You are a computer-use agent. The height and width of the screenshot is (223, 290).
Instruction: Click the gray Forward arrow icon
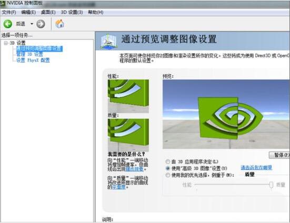click(x=41, y=24)
